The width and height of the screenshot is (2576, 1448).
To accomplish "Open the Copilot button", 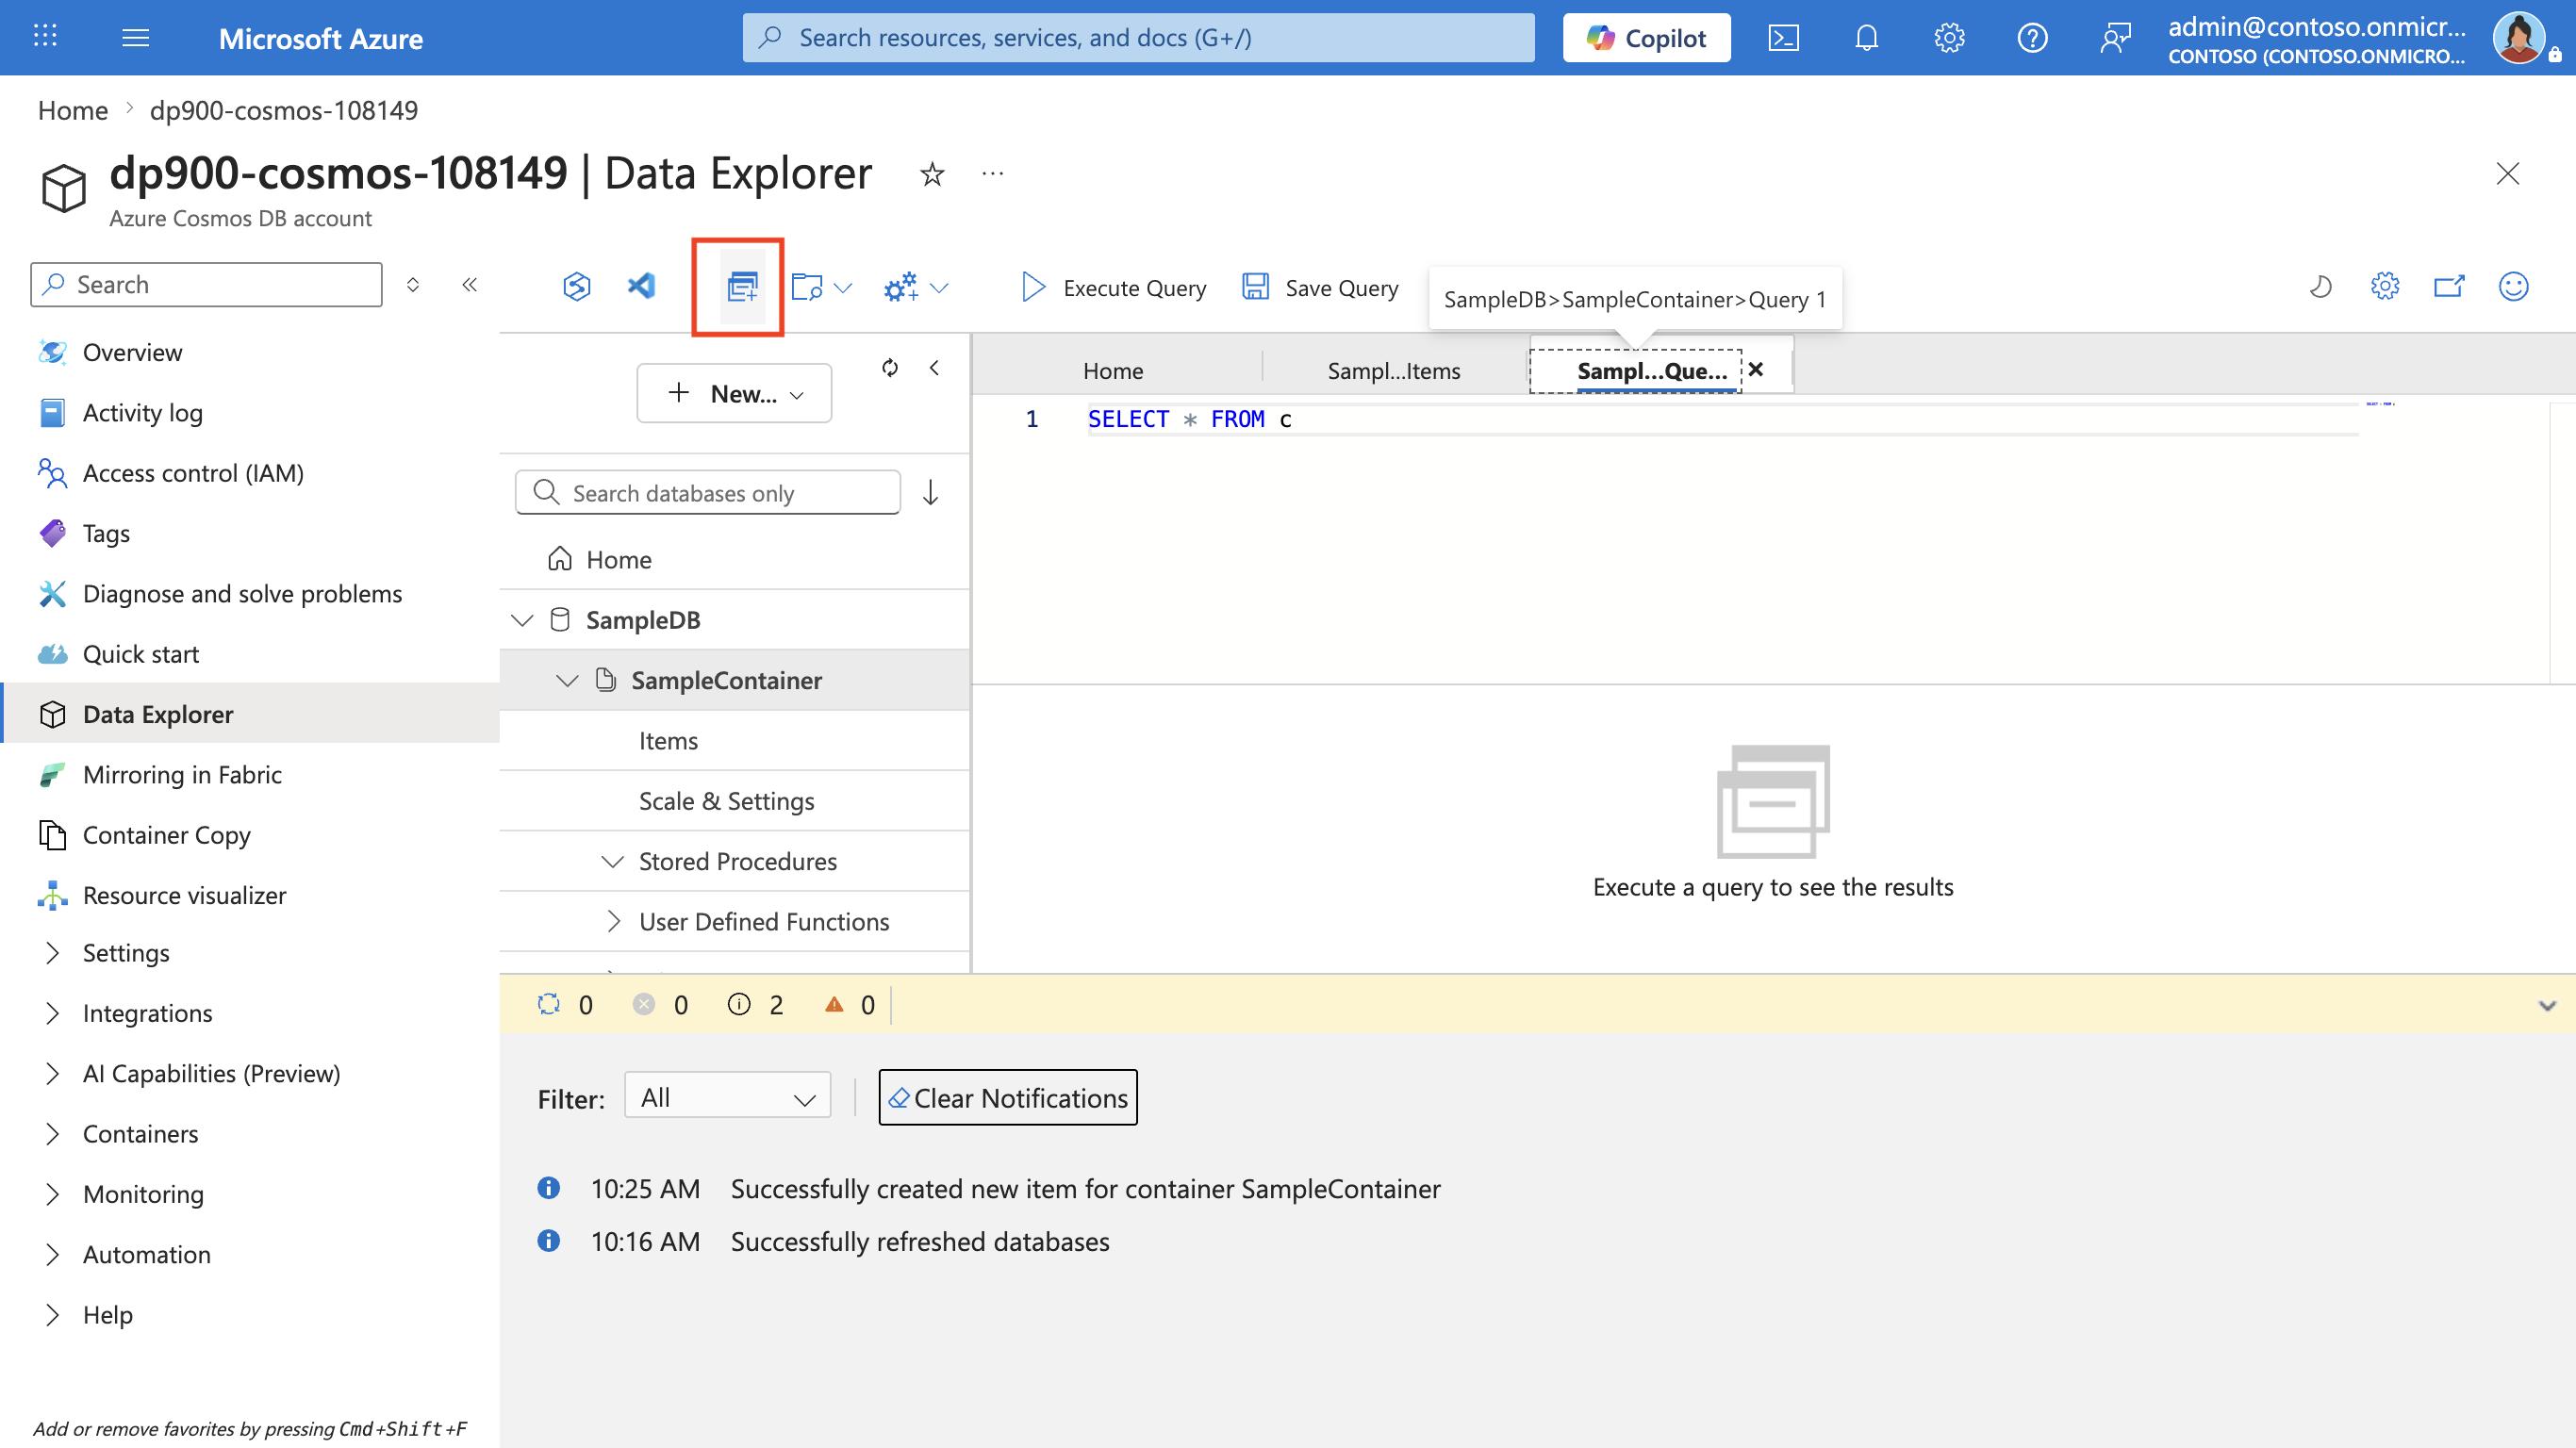I will 1646,38.
